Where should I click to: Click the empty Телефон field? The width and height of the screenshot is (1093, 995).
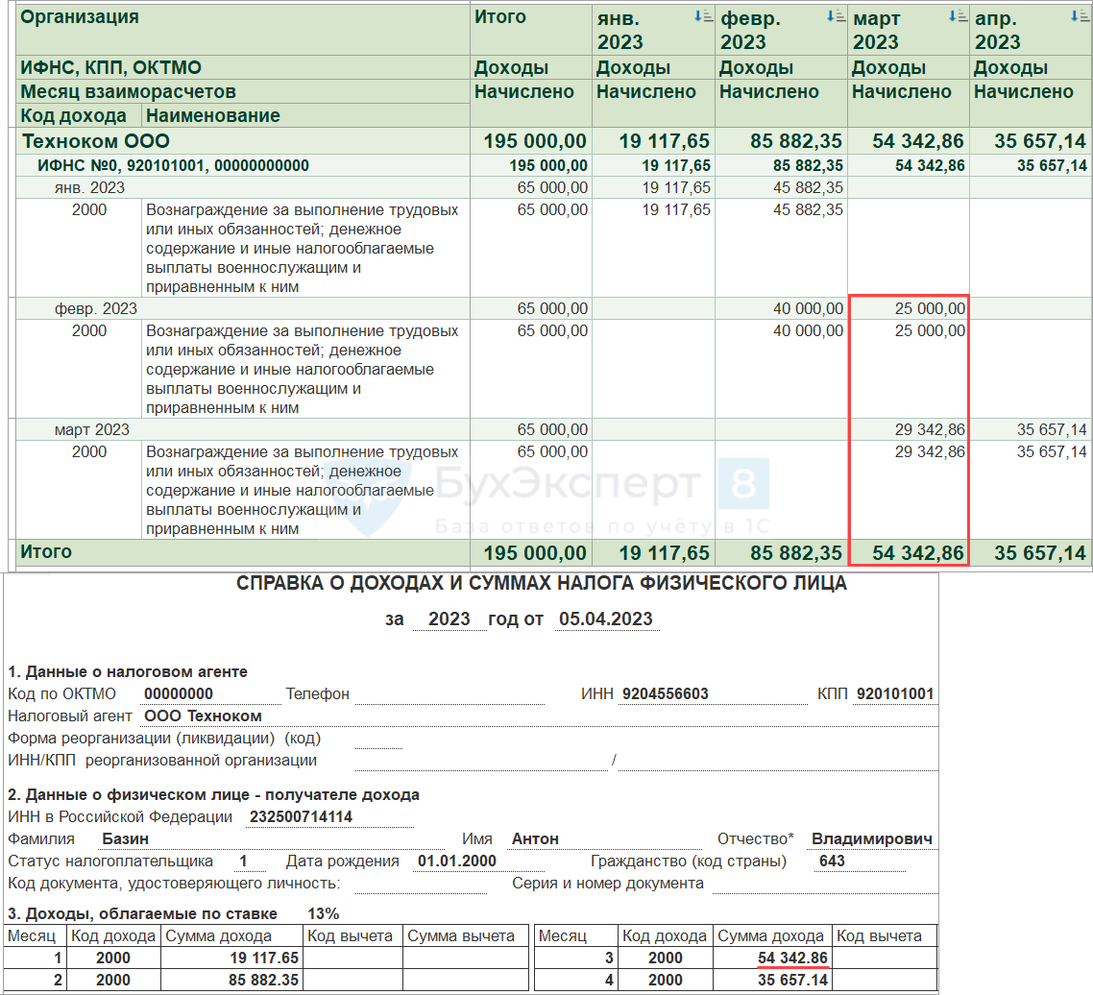[x=449, y=694]
